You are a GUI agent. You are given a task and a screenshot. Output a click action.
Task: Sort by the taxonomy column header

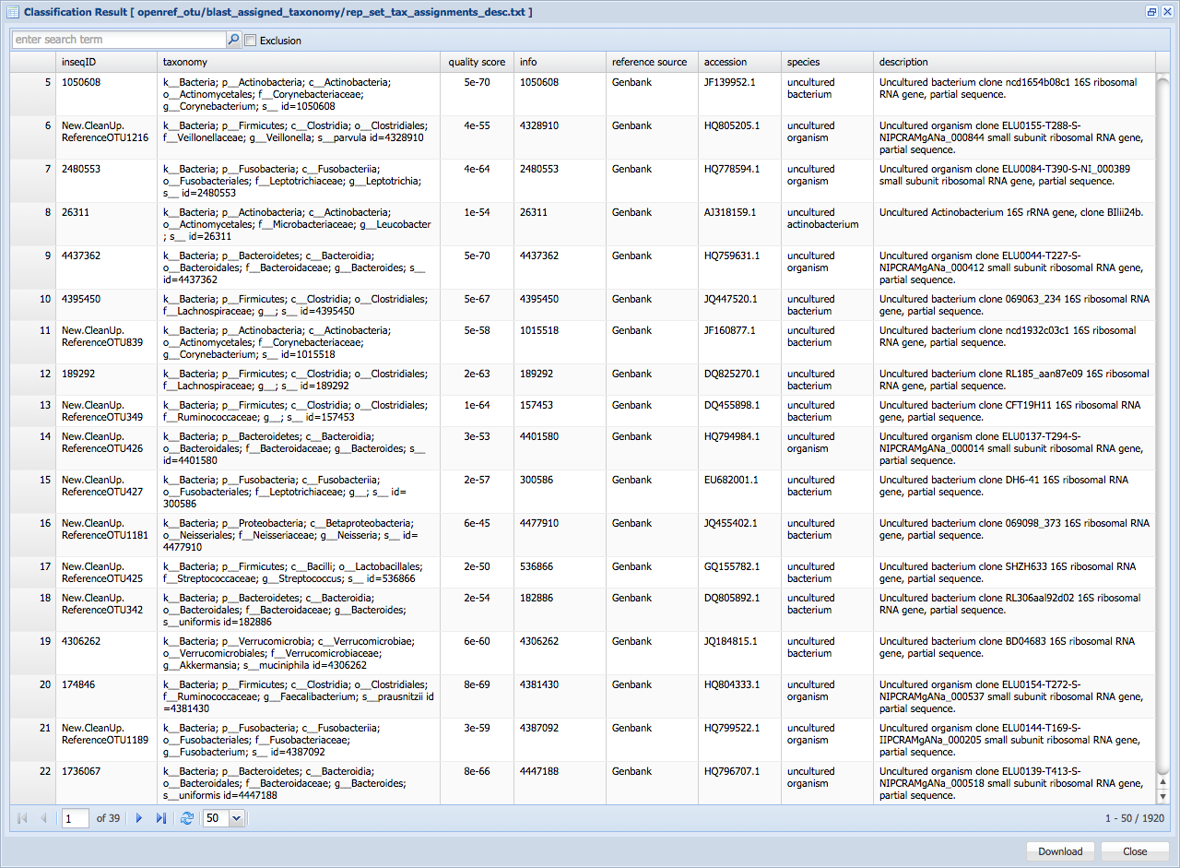click(x=300, y=62)
